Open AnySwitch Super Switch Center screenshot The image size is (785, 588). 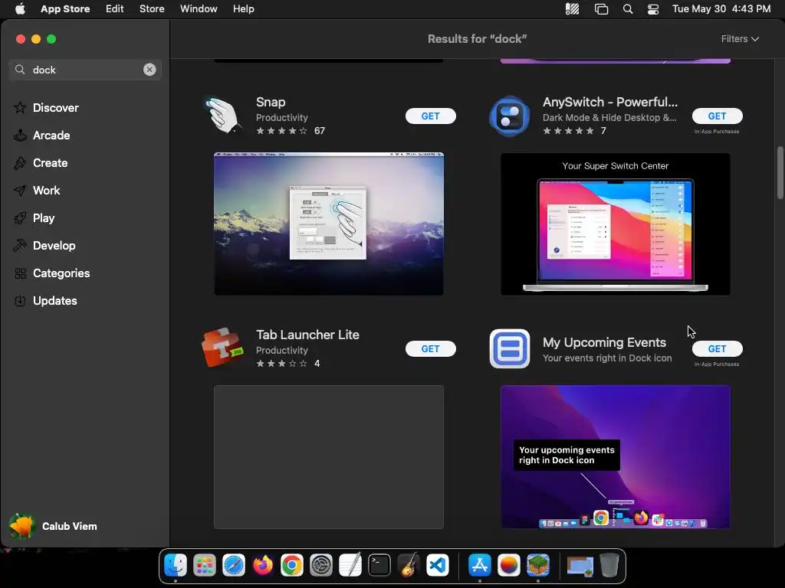[616, 224]
